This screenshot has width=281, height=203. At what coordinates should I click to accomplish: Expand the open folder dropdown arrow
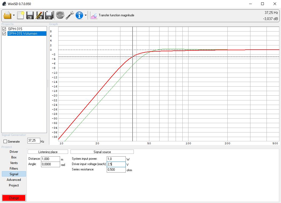point(14,15)
